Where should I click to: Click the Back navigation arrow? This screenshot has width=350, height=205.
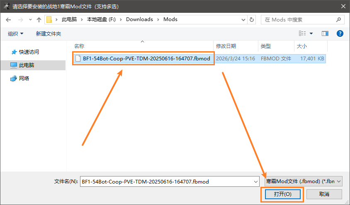tap(9, 19)
